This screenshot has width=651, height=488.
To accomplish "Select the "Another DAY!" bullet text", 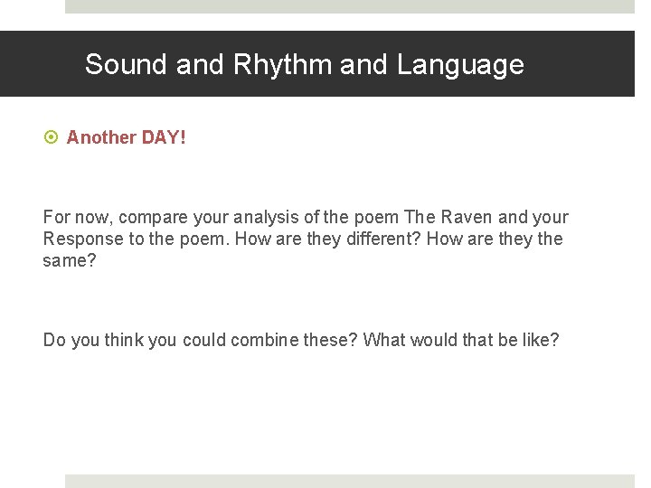I will [x=126, y=137].
